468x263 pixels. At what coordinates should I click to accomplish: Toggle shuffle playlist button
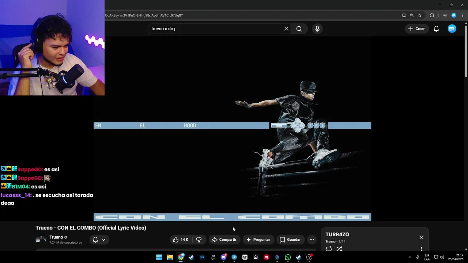coord(339,249)
